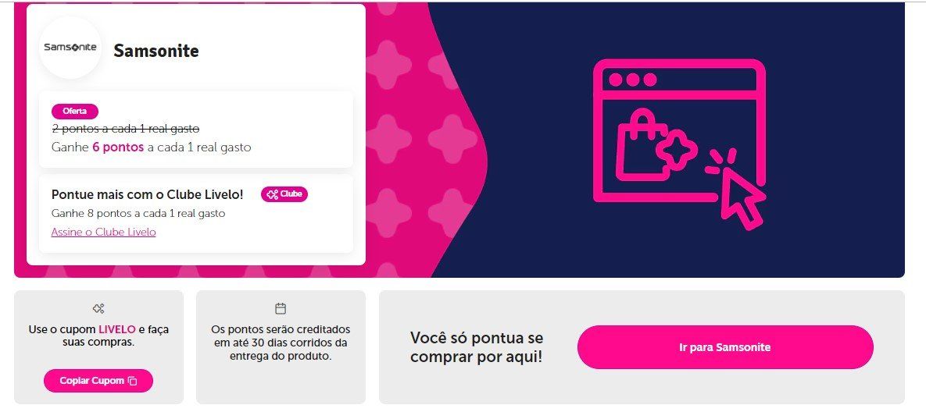Screen dimensions: 926x412
Task: Click the Ir para Samsonite button
Action: [x=725, y=347]
